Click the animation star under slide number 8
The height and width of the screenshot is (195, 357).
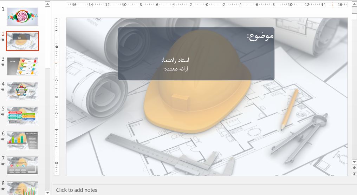click(x=3, y=189)
